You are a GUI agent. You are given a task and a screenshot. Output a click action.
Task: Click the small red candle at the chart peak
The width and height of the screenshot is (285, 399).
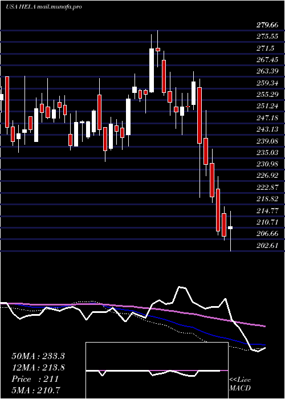(158, 50)
